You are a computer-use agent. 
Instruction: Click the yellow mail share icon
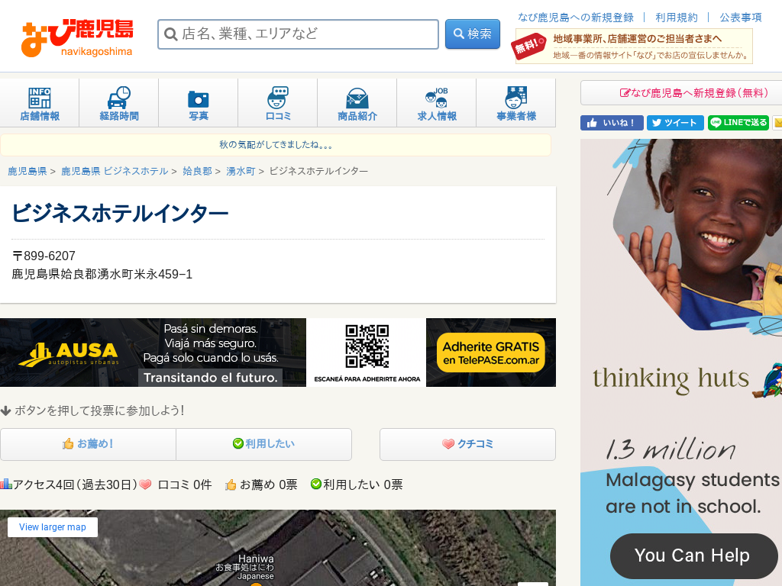(777, 123)
